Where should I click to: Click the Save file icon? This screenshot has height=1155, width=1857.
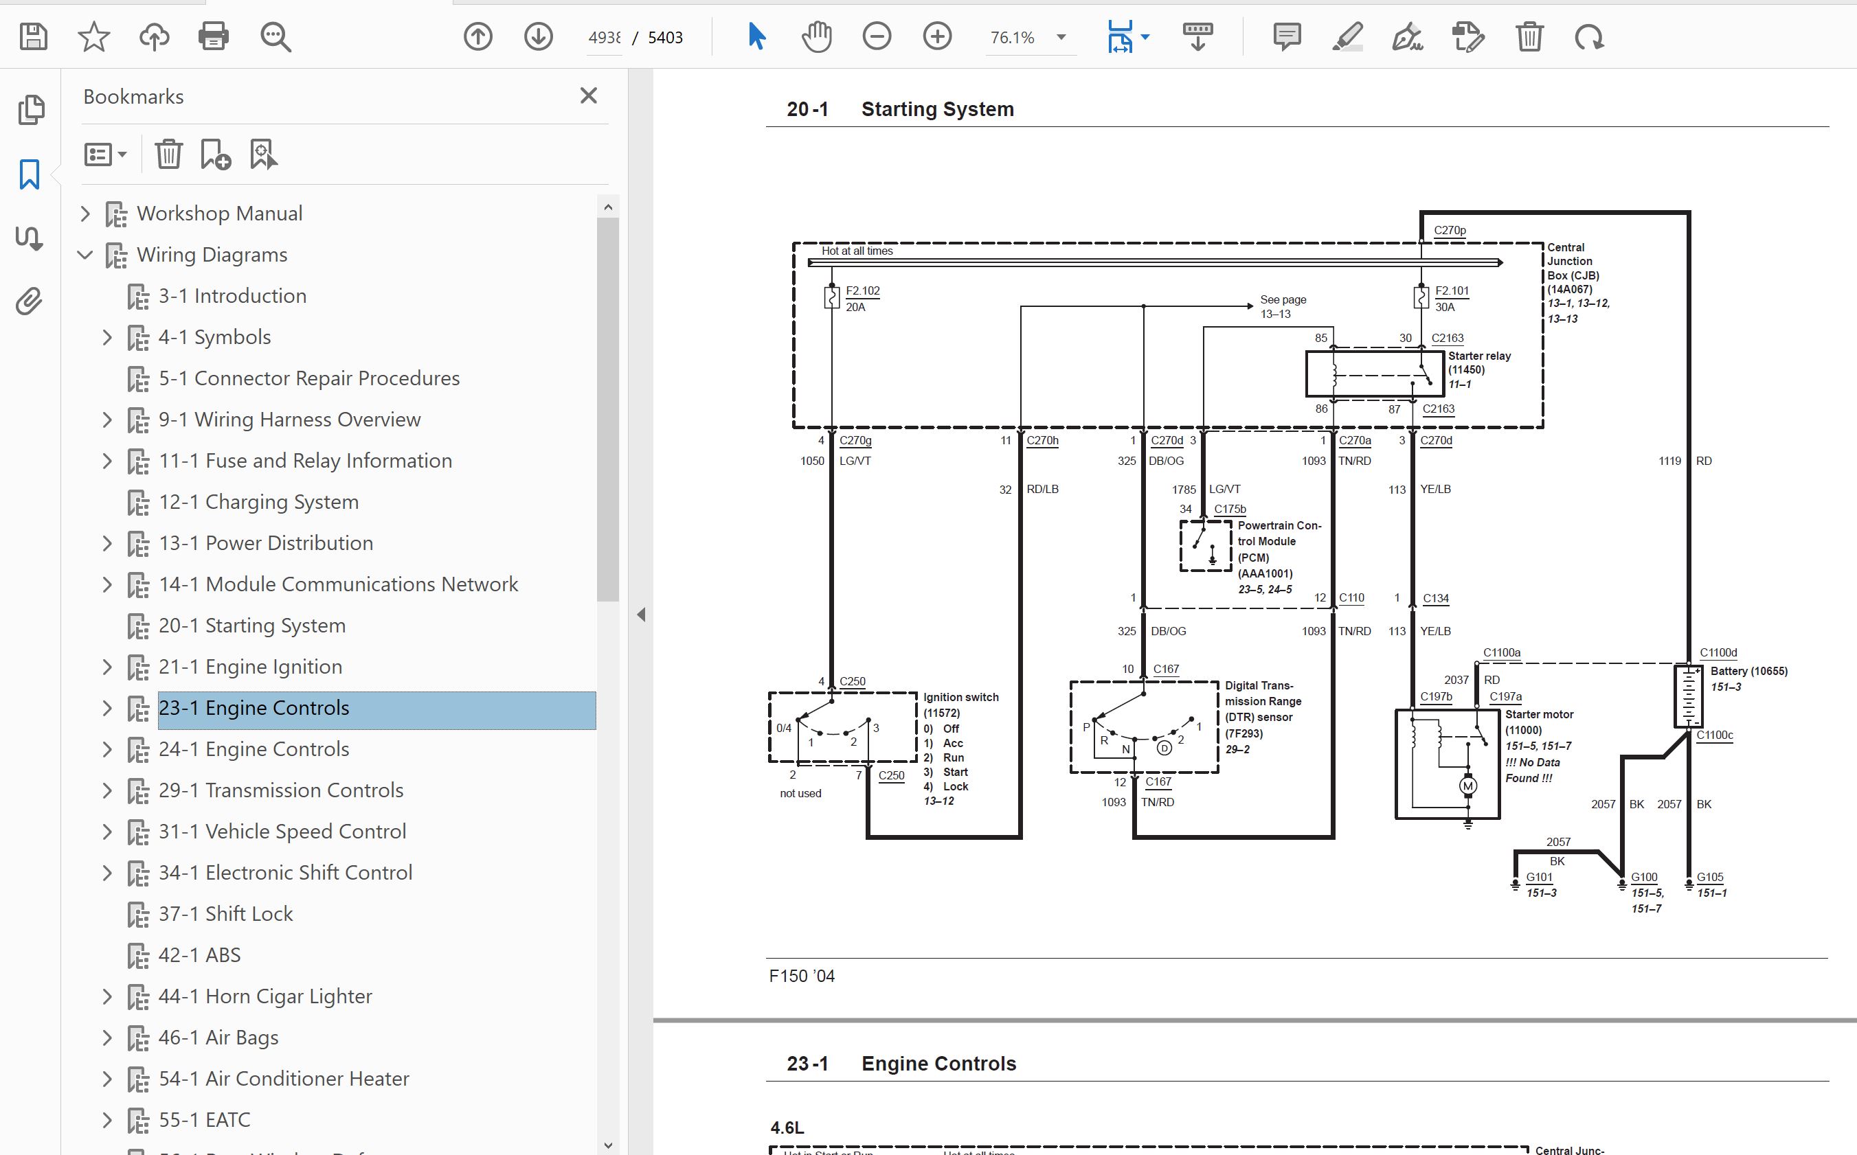click(x=34, y=36)
